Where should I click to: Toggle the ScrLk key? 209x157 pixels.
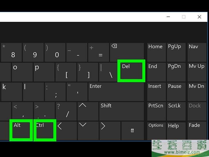(x=176, y=111)
